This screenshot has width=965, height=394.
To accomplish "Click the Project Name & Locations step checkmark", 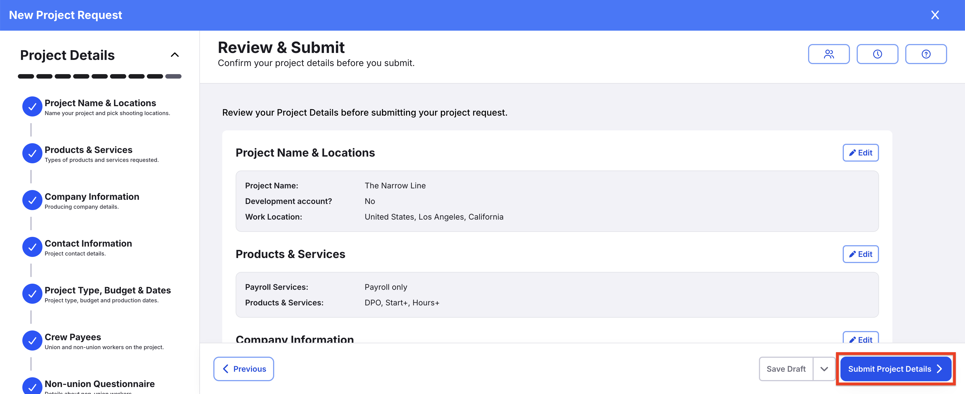I will coord(32,106).
